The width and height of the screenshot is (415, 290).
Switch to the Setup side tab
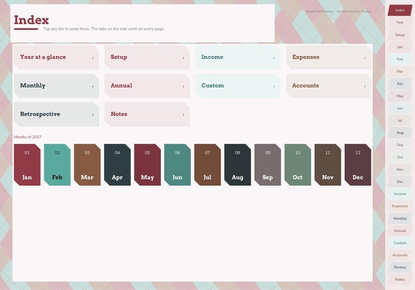click(x=400, y=34)
